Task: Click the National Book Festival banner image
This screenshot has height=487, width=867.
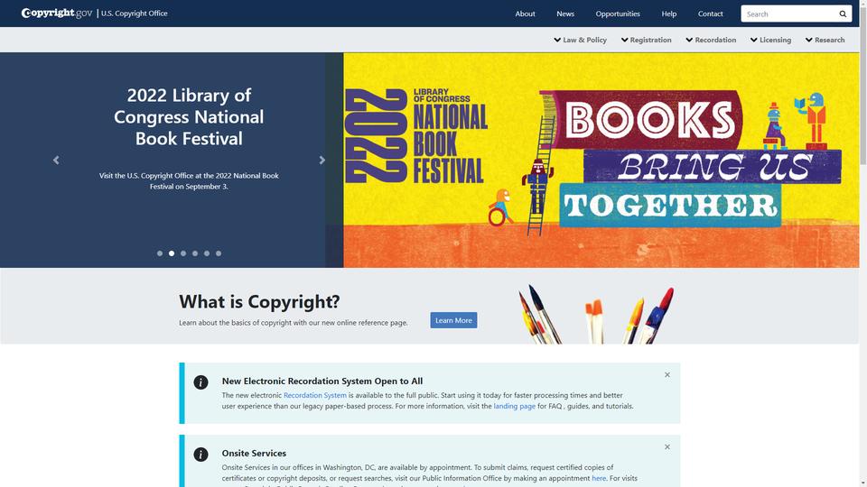Action: (x=601, y=161)
